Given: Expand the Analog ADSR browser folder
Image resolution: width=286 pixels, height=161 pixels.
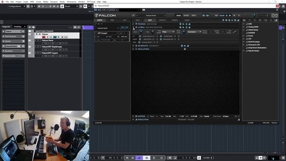Looking at the screenshot, I should [x=244, y=27].
